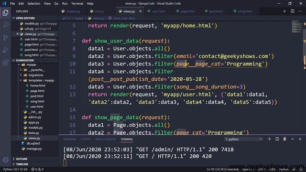Open the Run and Debug view
This screenshot has height=172, width=306.
tap(5, 50)
